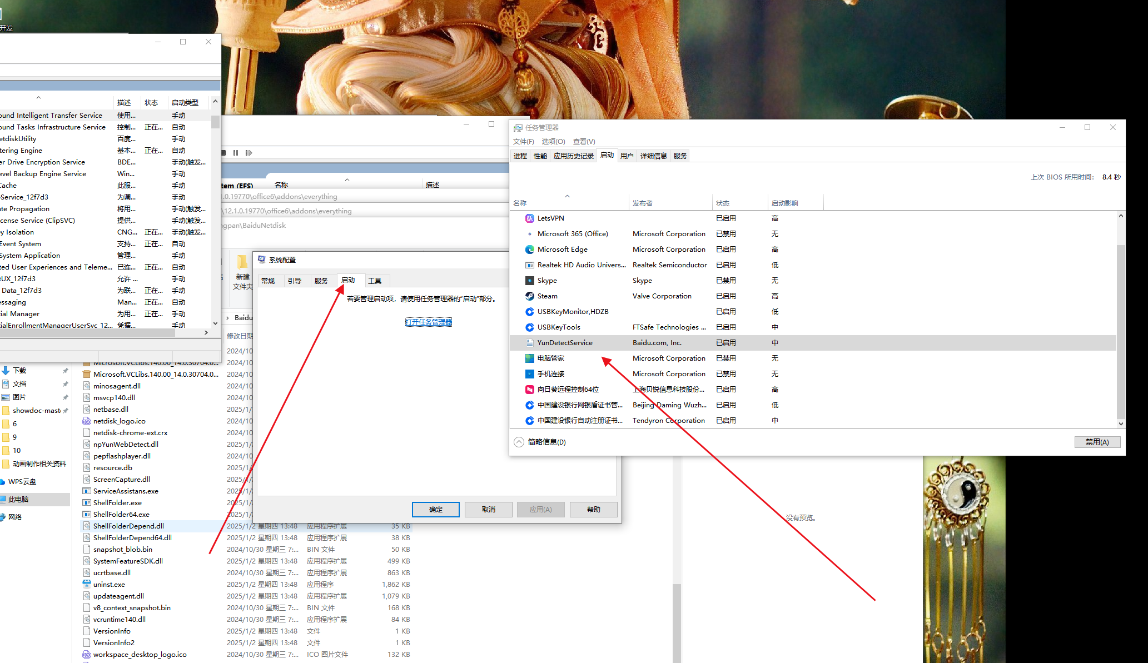1148x663 pixels.
Task: Click Task Manager list scroll down arrow
Action: pos(1121,423)
